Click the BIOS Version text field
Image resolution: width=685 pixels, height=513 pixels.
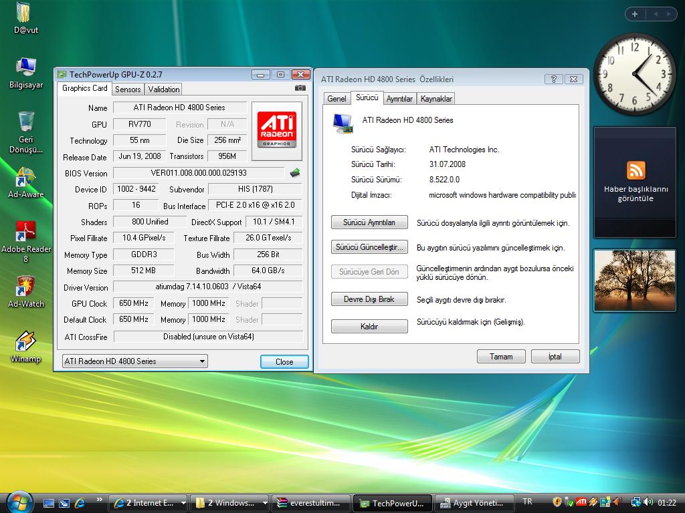pos(199,173)
